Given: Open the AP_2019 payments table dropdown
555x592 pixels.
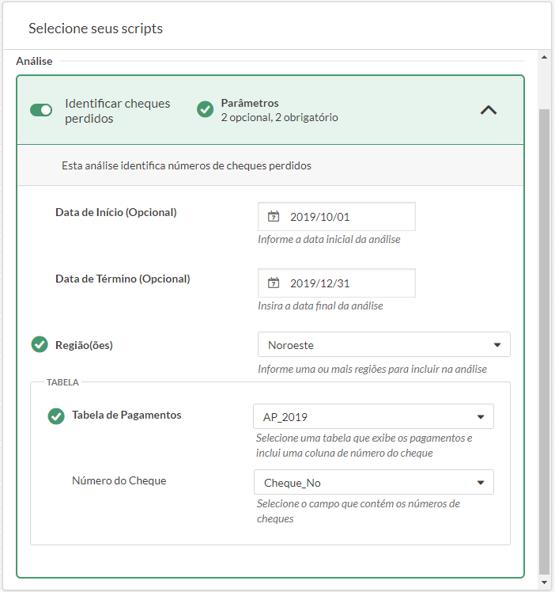Looking at the screenshot, I should pos(373,416).
